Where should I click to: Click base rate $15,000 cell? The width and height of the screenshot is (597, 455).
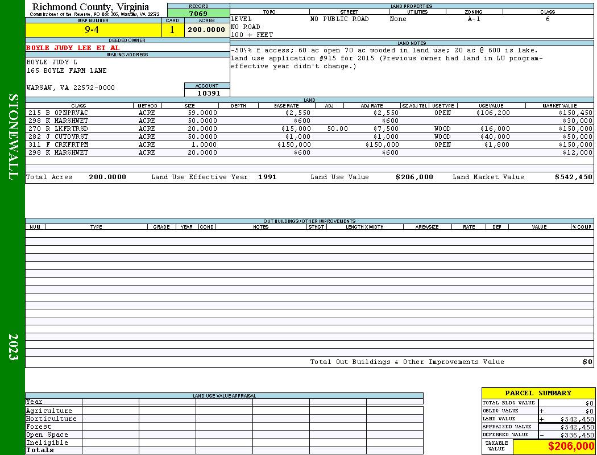296,129
